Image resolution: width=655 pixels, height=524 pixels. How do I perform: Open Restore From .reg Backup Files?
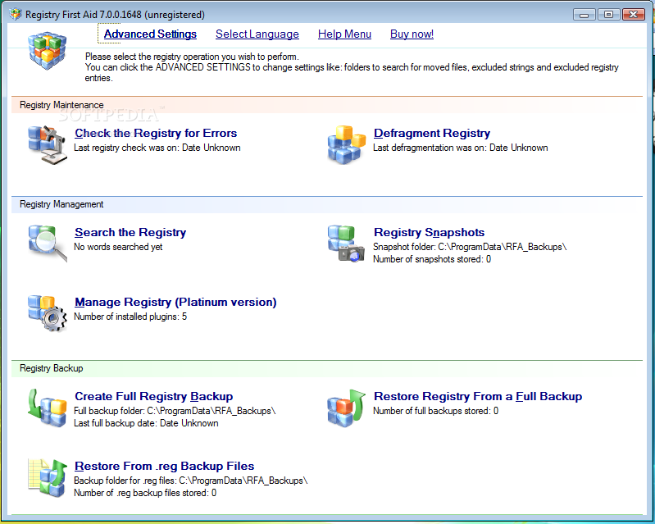point(165,466)
